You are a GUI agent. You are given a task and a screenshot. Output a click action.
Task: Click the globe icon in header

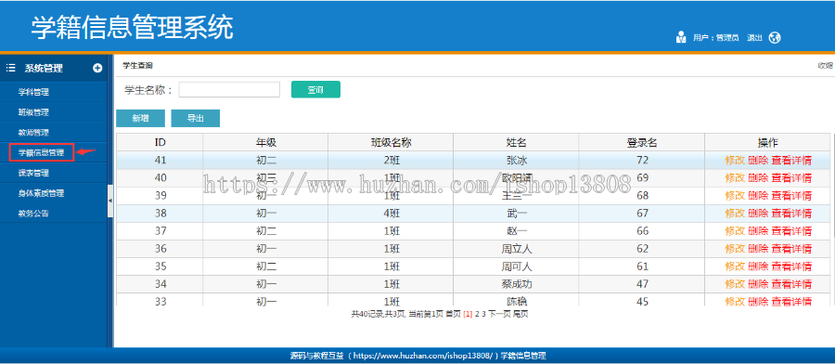pyautogui.click(x=775, y=38)
